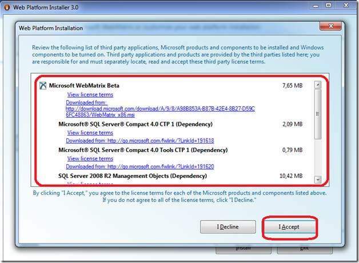
Task: Click the I Decline button
Action: 228,227
